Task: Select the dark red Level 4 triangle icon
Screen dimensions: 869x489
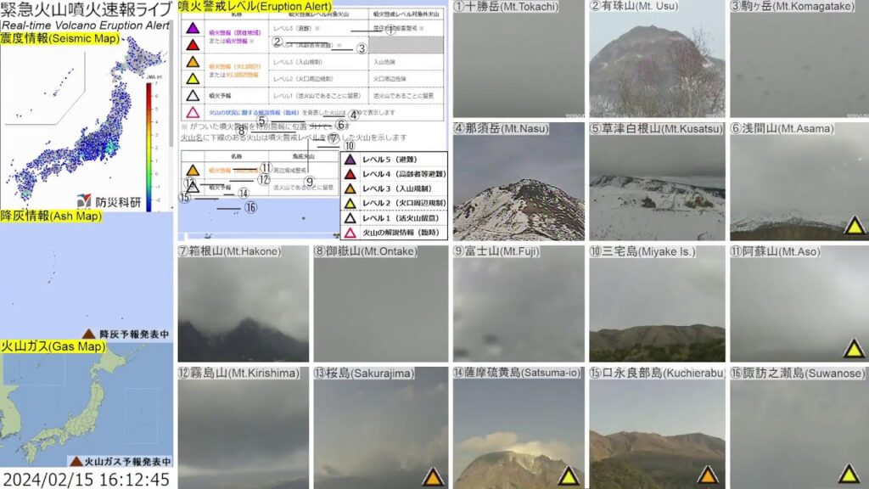Action: 350,176
